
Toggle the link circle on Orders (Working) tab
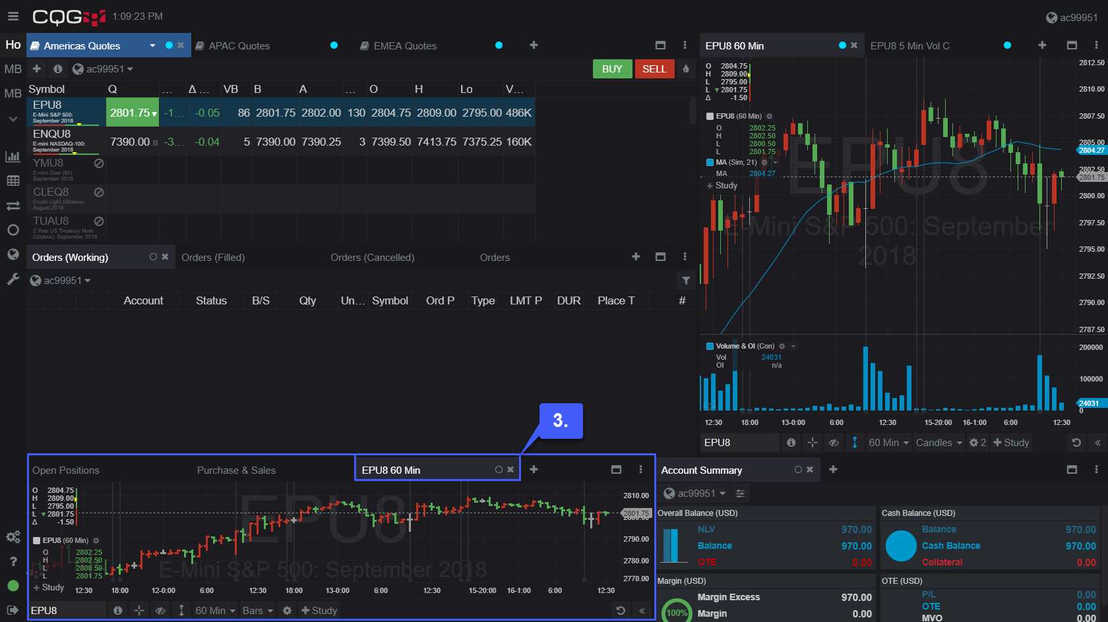click(x=153, y=257)
